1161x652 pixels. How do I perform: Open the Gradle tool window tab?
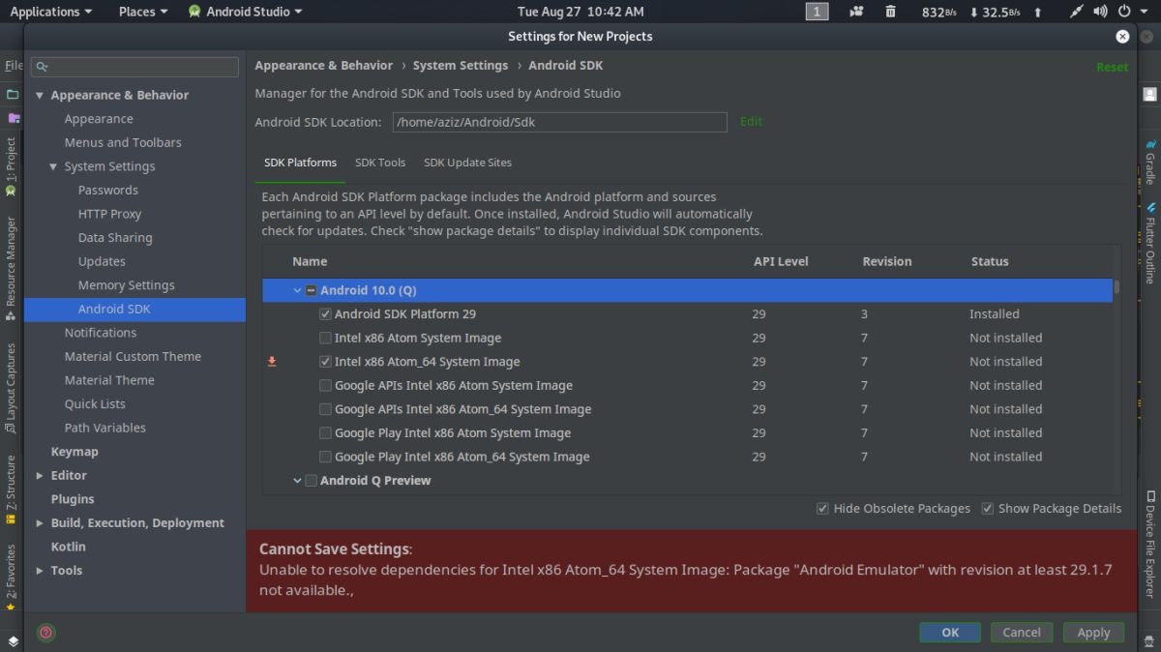click(1150, 161)
